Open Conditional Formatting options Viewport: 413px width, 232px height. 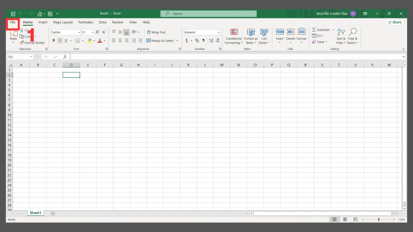(234, 36)
